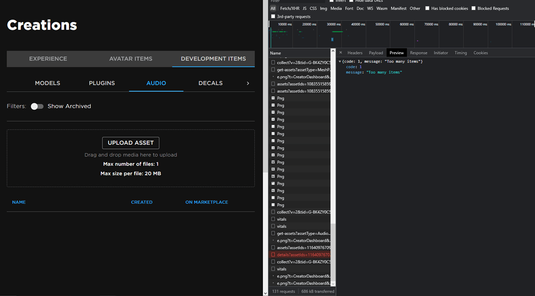The width and height of the screenshot is (535, 296).
Task: Switch to the Plugins sub-tab
Action: point(102,83)
